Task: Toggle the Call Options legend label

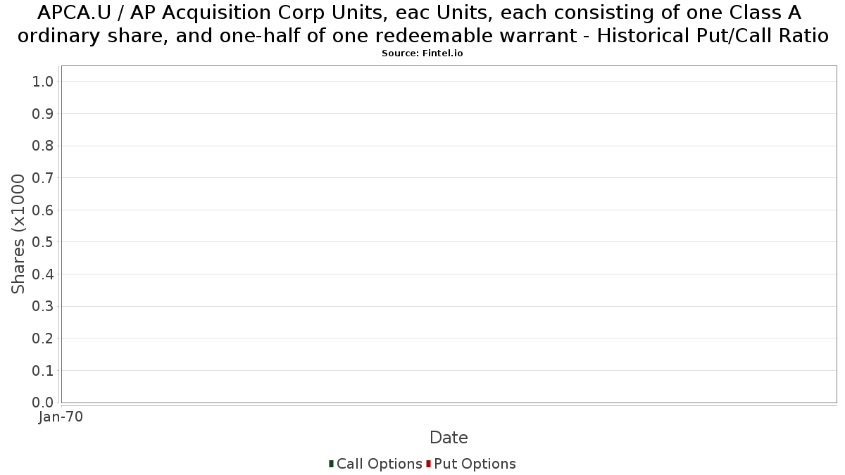Action: [x=380, y=464]
